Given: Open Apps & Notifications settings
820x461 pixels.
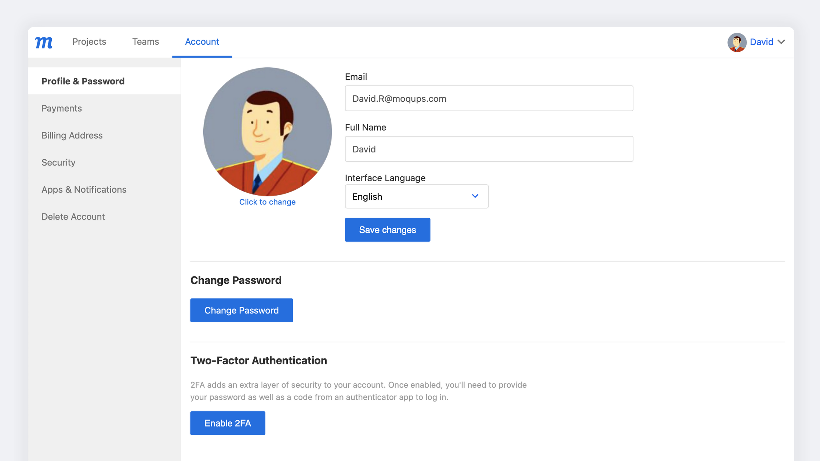Looking at the screenshot, I should point(84,189).
